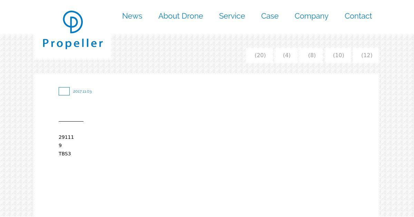Navigate to the Company page
The height and width of the screenshot is (217, 414).
coord(312,16)
